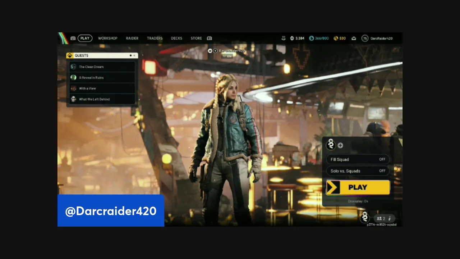Viewport: 460px width, 259px height.
Task: Click the rainbow game logo in the corner
Action: click(63, 38)
